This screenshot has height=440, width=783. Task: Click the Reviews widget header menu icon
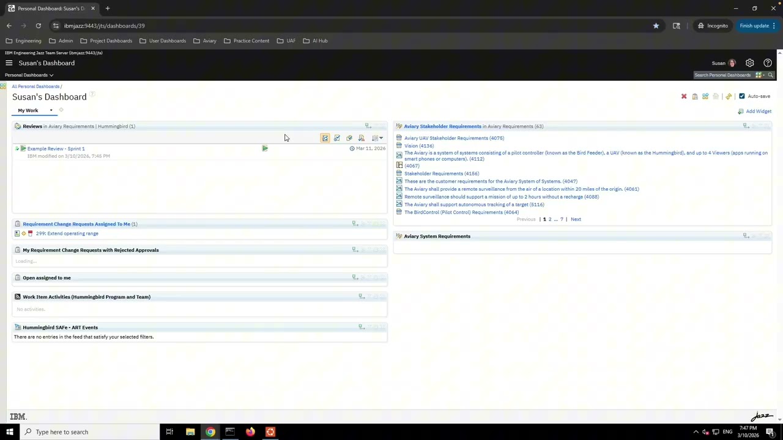pos(368,126)
